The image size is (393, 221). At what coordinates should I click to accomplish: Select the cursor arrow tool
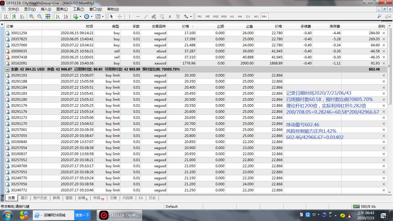click(112, 16)
